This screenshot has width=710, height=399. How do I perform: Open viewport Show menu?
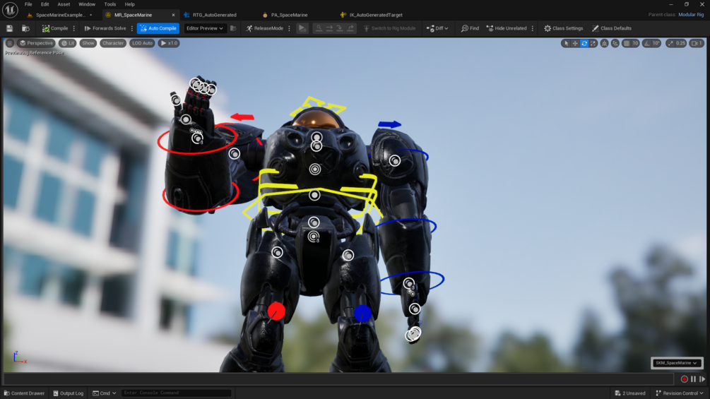pyautogui.click(x=88, y=43)
